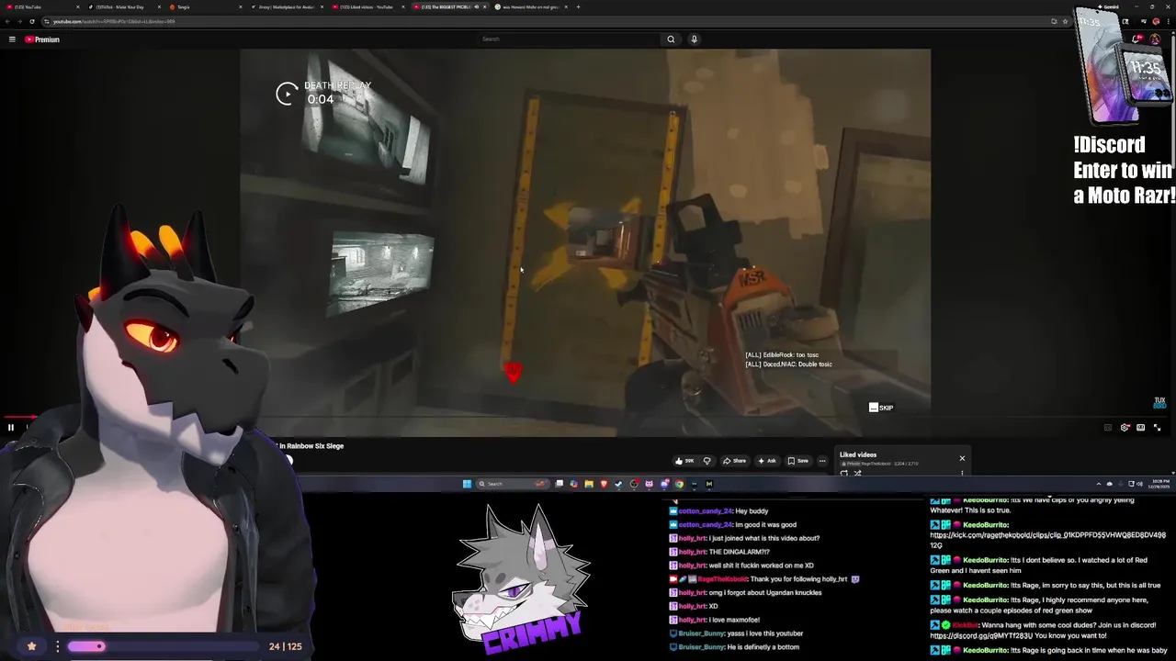
Task: Click the pink progress bar showing 24 | 125
Action: coord(163,646)
